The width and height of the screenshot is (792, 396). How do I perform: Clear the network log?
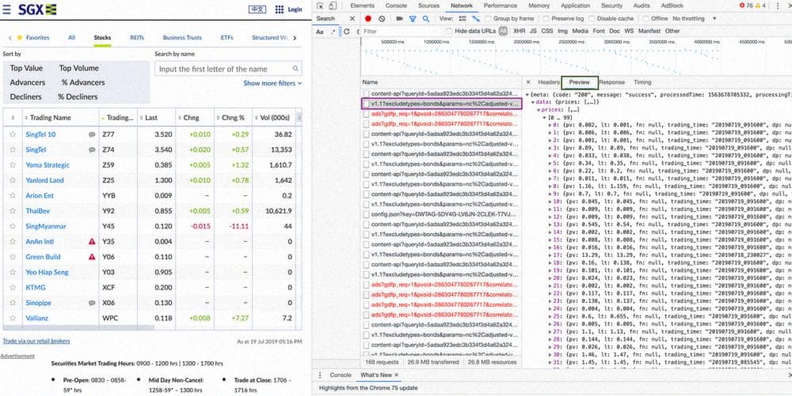tap(382, 18)
